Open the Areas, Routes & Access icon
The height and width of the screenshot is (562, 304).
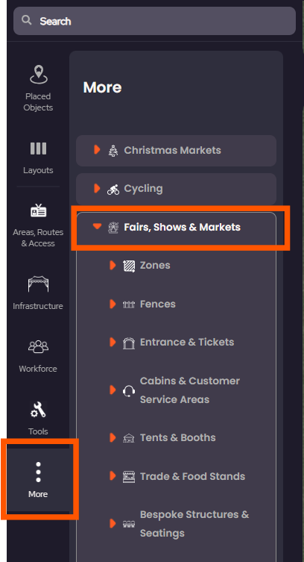38,210
